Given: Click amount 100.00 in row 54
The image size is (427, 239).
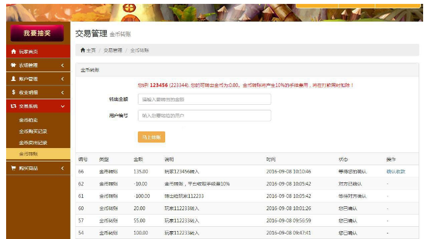Looking at the screenshot, I should pyautogui.click(x=141, y=233).
